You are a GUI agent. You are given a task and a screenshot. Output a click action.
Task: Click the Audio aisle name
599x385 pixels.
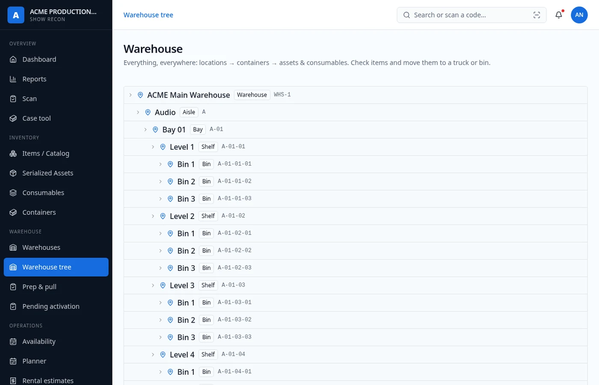pos(165,112)
